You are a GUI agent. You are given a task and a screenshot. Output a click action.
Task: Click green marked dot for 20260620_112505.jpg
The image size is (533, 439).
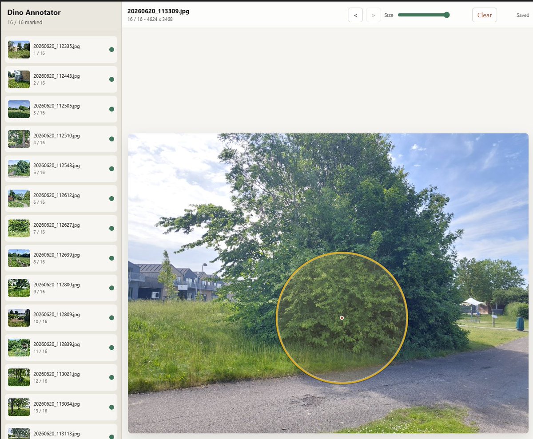tap(111, 109)
